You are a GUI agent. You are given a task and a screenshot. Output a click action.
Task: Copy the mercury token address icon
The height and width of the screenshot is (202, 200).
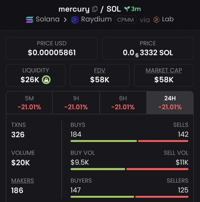click(95, 9)
